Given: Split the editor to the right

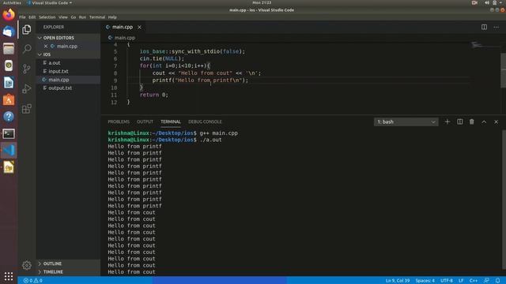Looking at the screenshot, I should pyautogui.click(x=484, y=27).
